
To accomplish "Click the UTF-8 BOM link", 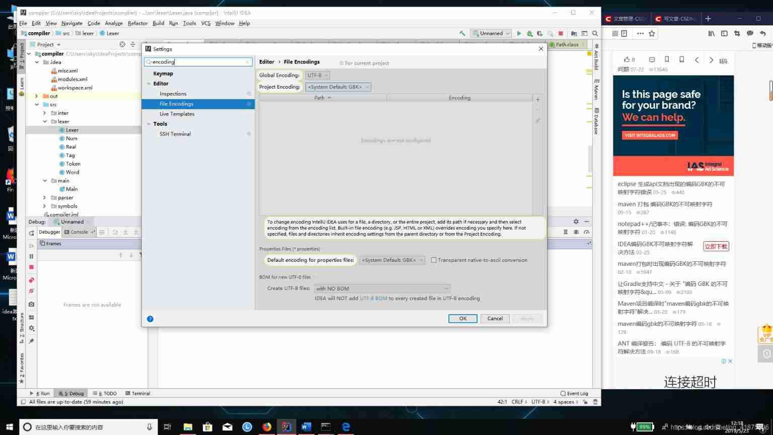I will point(373,299).
